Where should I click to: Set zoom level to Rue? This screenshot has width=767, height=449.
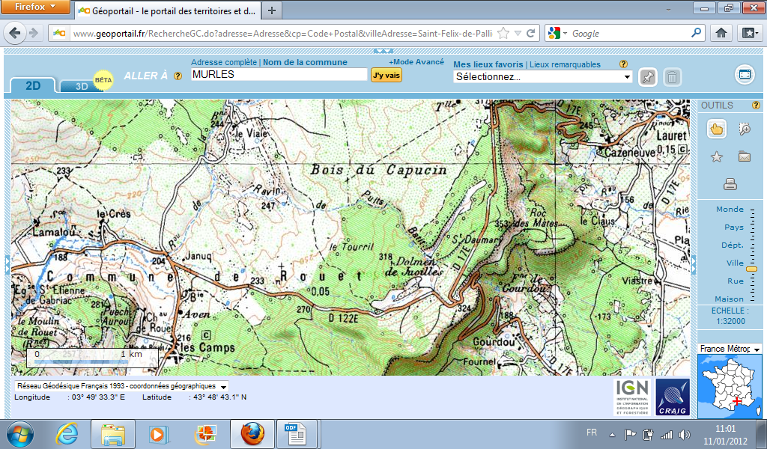coord(736,281)
